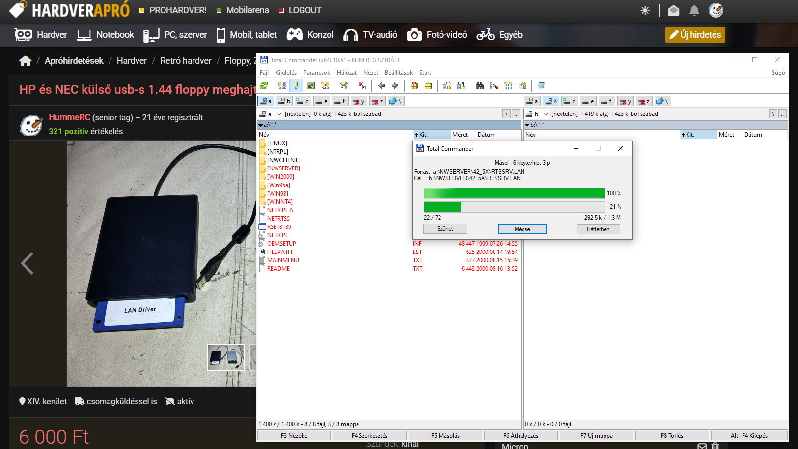Click the unpack files archive icon

428,85
